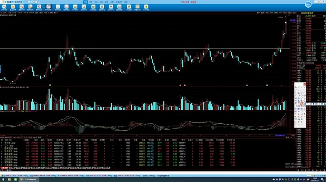Viewport: 326px width, 182px height.
Task: Open 品种分类 toolbar icon
Action: tap(58, 8)
